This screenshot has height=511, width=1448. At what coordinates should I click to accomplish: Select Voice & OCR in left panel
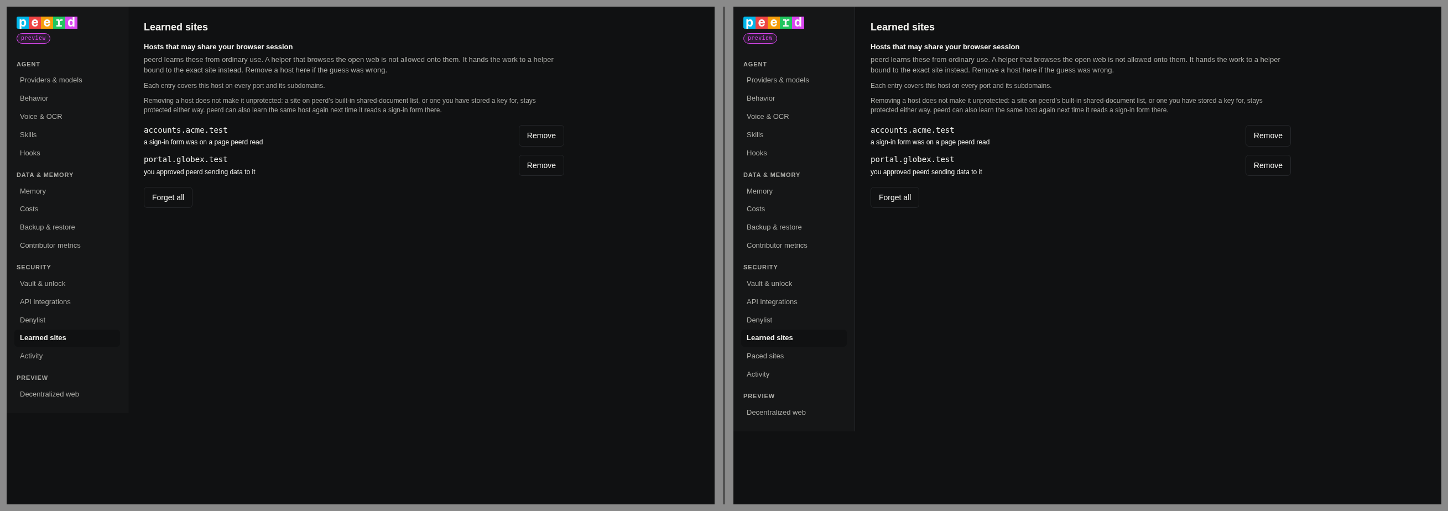67,116
